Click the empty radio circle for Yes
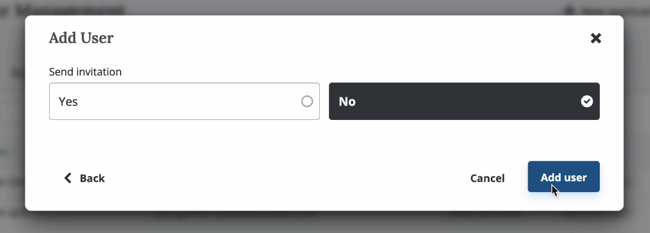Screen dimensions: 650x233 [x=307, y=102]
